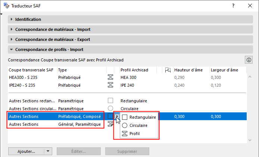The image size is (259, 157).
Task: Select the HEA300 - S 235 row
Action: [127, 77]
